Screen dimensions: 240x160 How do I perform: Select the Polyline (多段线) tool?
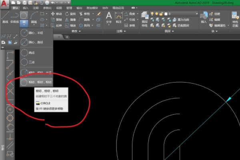(14, 17)
